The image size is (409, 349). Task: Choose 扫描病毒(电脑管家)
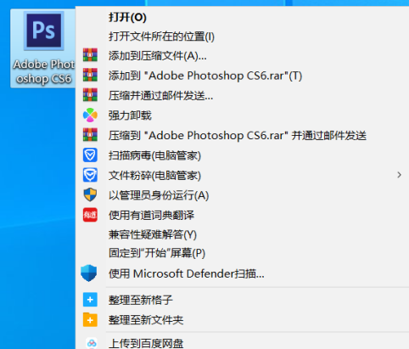pyautogui.click(x=154, y=155)
